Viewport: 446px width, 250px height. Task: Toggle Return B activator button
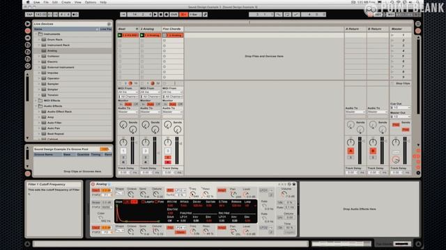pyautogui.click(x=373, y=151)
